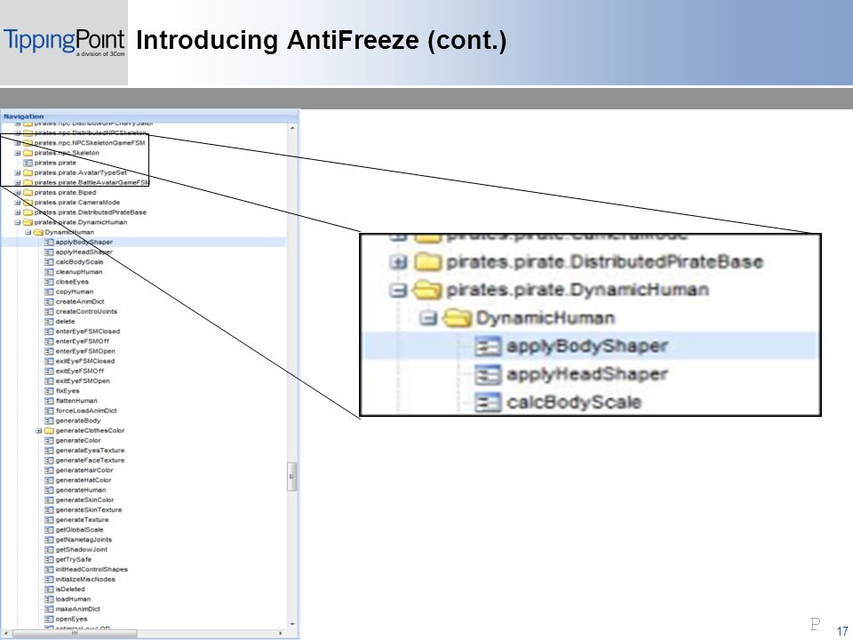
Task: Select calcBodyScale in the Navigation panel tree
Action: pos(79,261)
